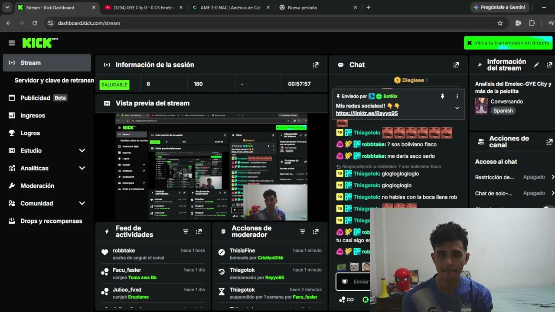Click the 00:57:57 session timer
Viewport: 555px width, 312px height.
tap(299, 84)
